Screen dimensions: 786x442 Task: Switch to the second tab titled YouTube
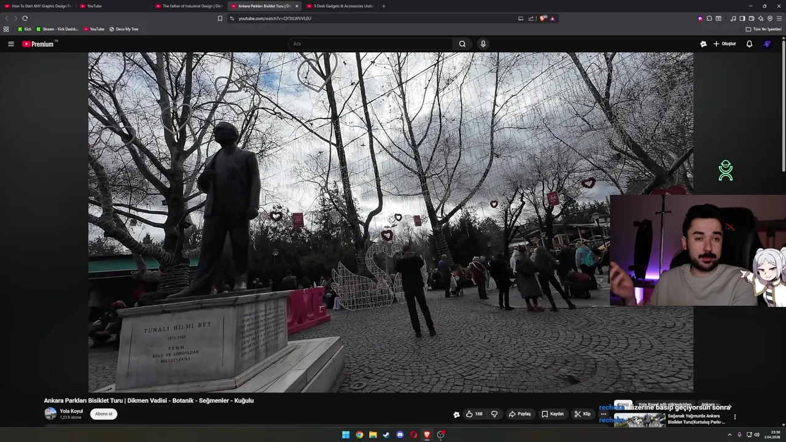[x=114, y=6]
